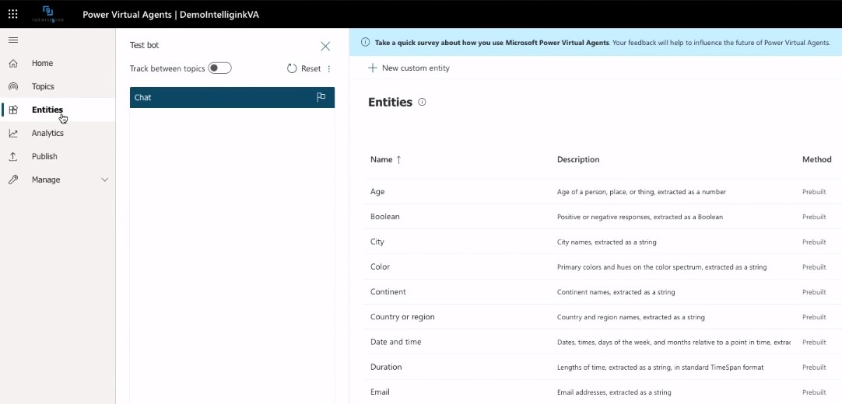Click the Manage wrench icon
The height and width of the screenshot is (404, 842).
pyautogui.click(x=13, y=179)
